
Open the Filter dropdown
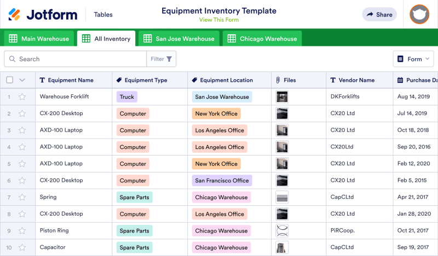(161, 59)
